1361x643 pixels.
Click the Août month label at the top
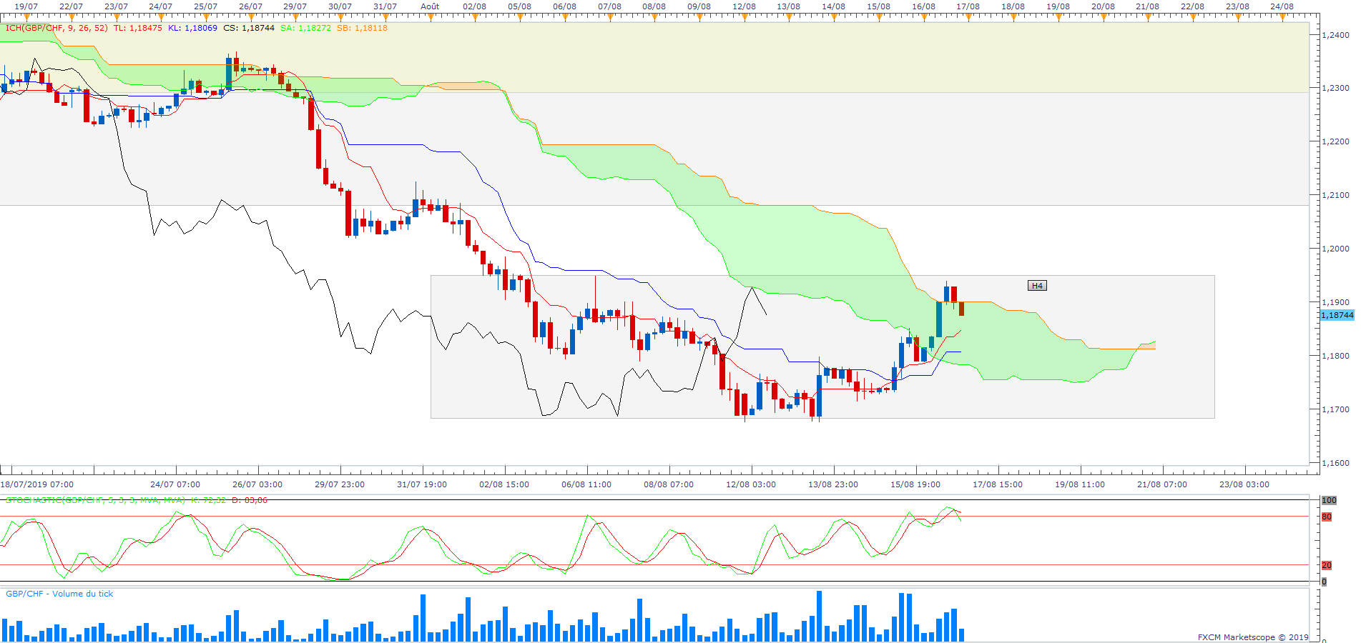(430, 6)
